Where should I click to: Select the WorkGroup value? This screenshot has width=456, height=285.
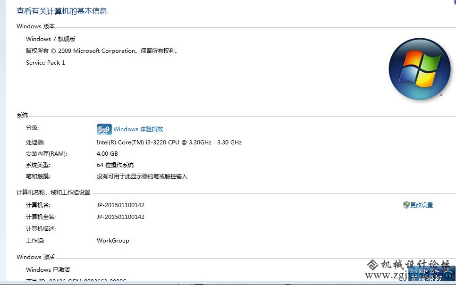(113, 241)
